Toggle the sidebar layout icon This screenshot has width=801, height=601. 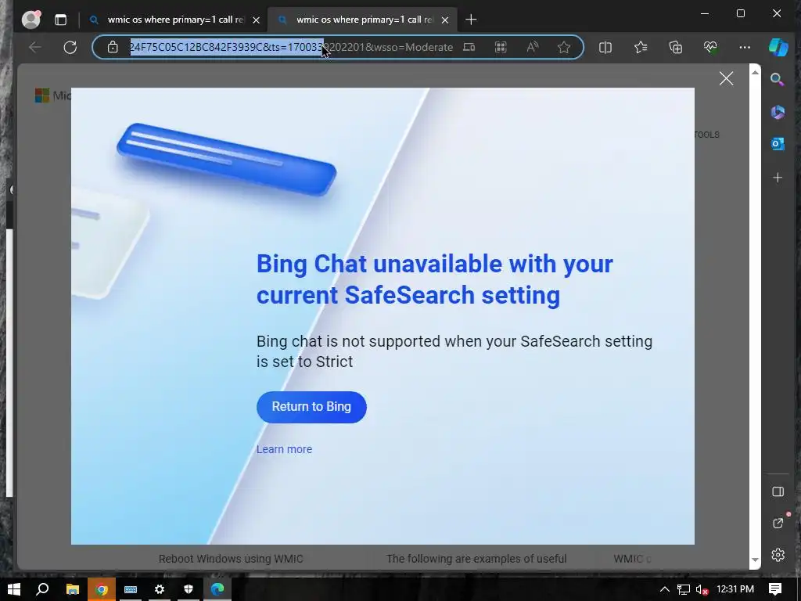point(778,491)
